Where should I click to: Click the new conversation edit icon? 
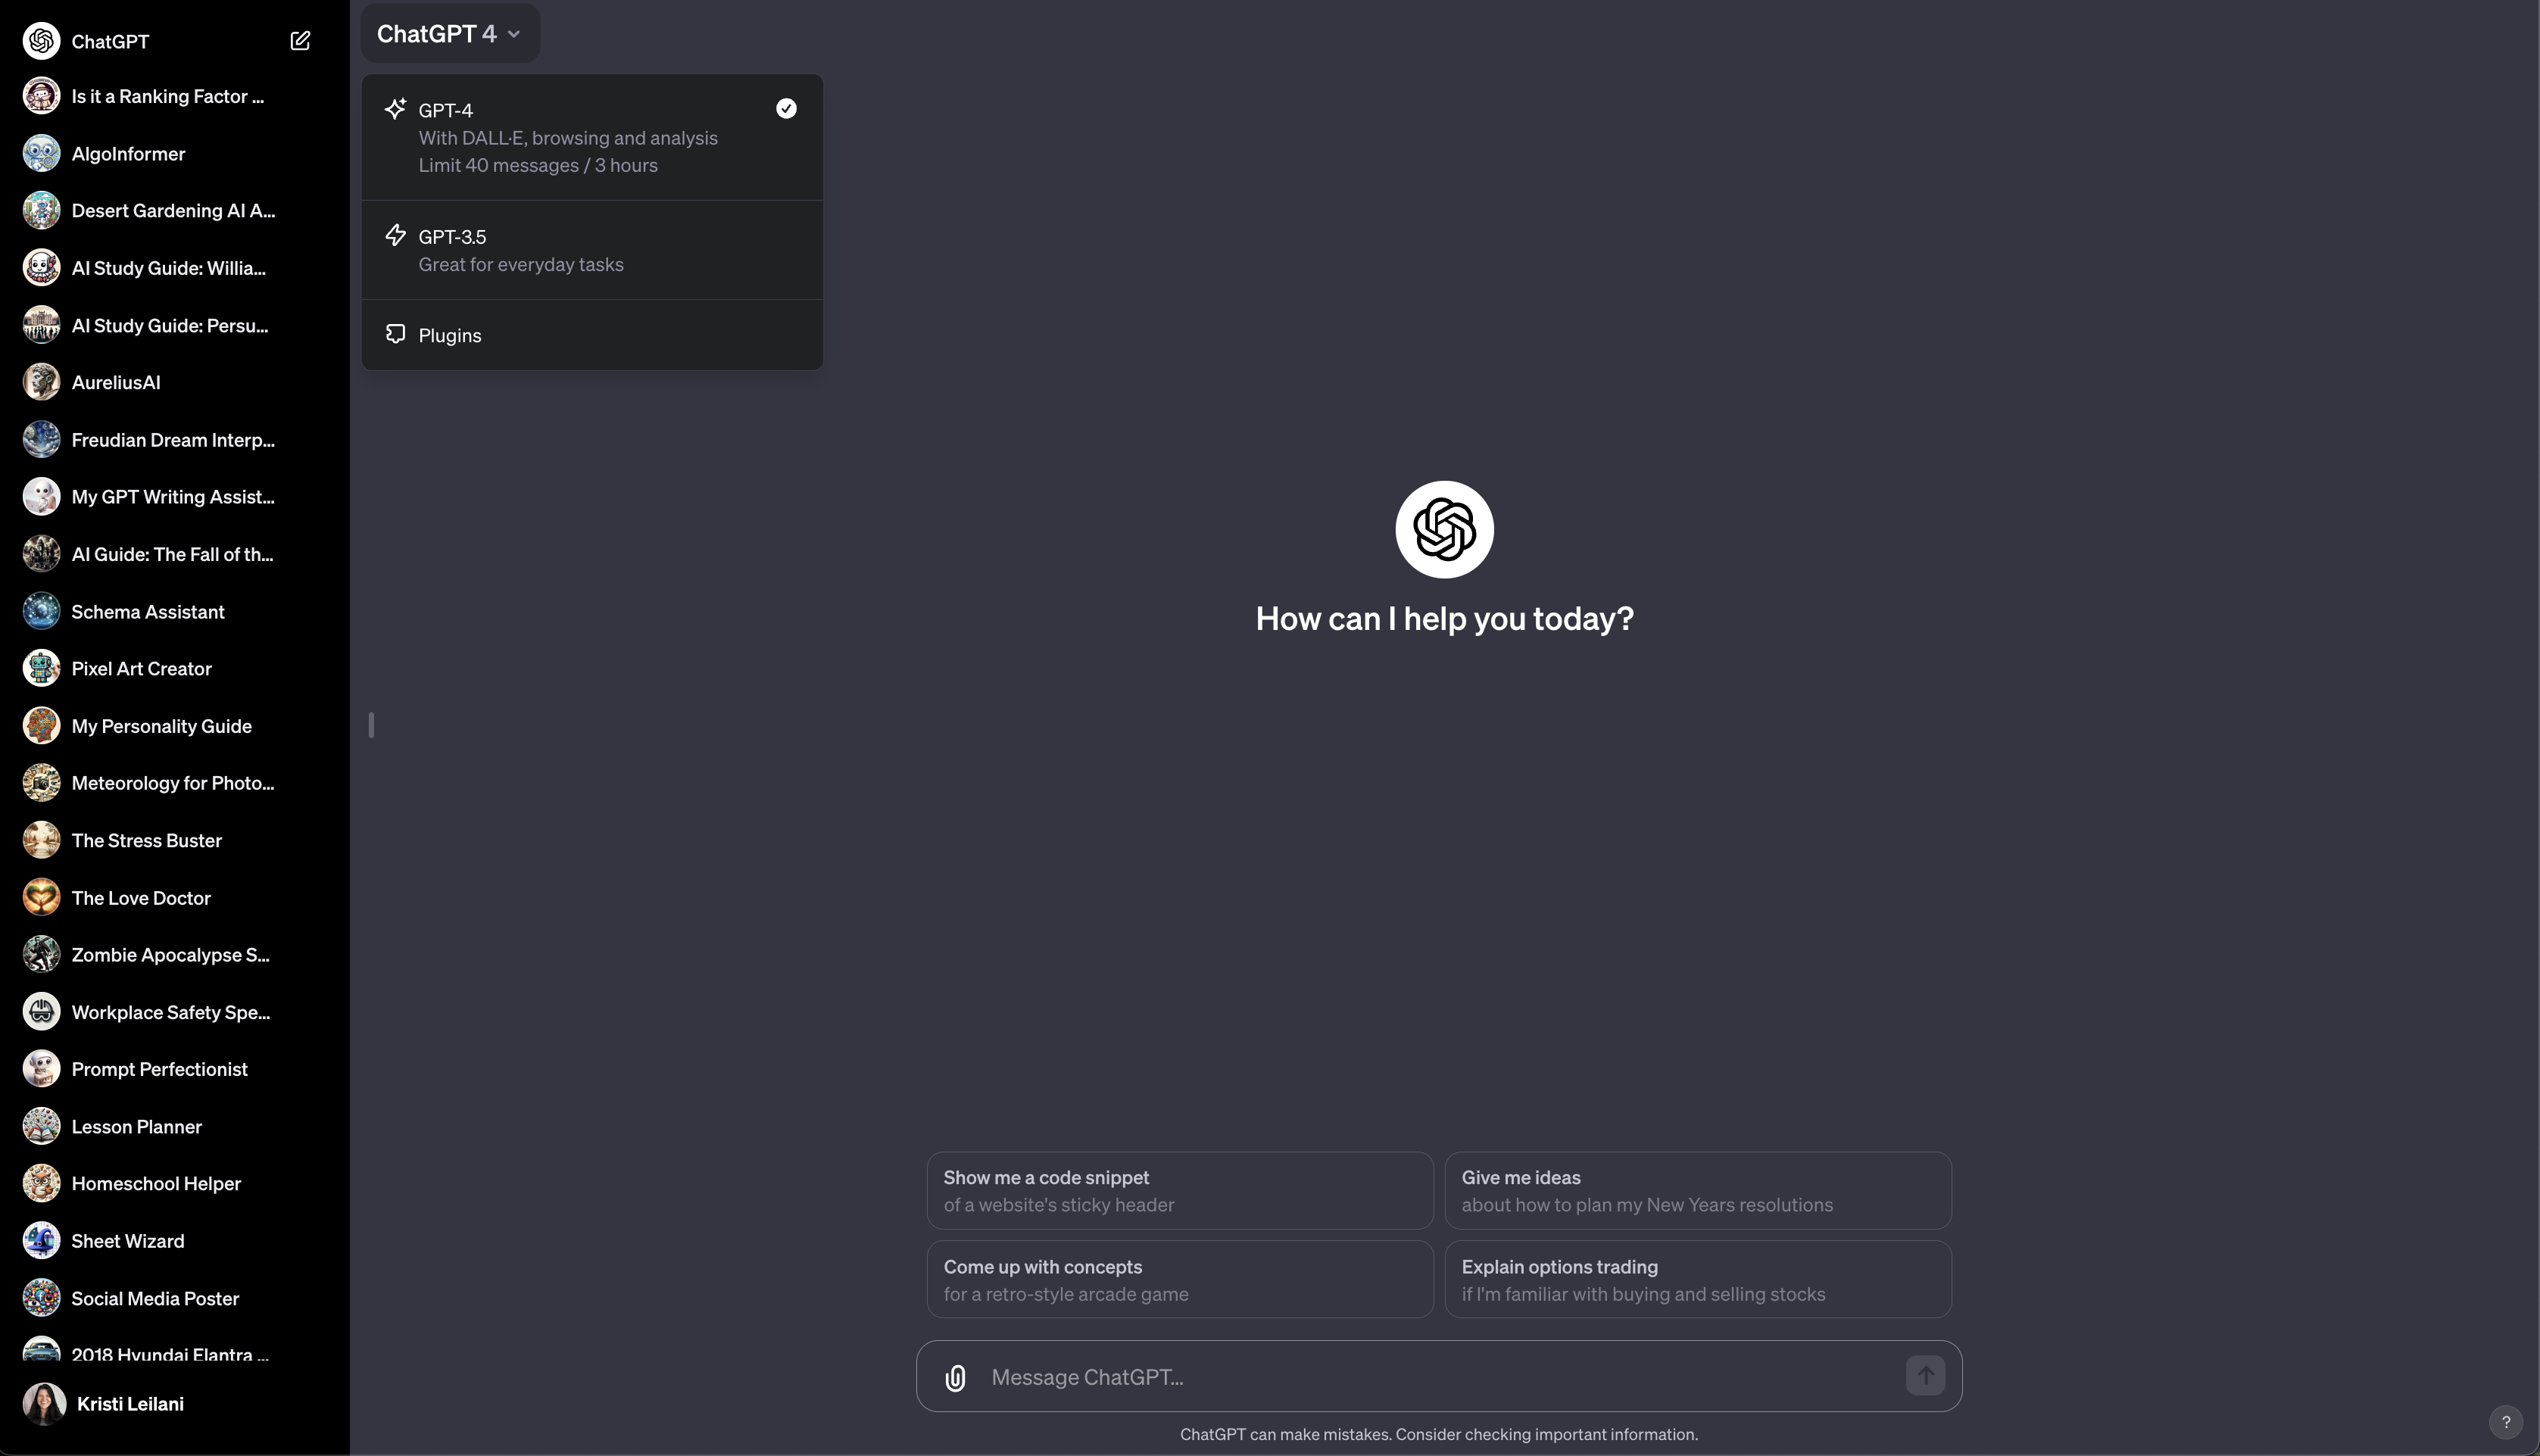[x=298, y=39]
